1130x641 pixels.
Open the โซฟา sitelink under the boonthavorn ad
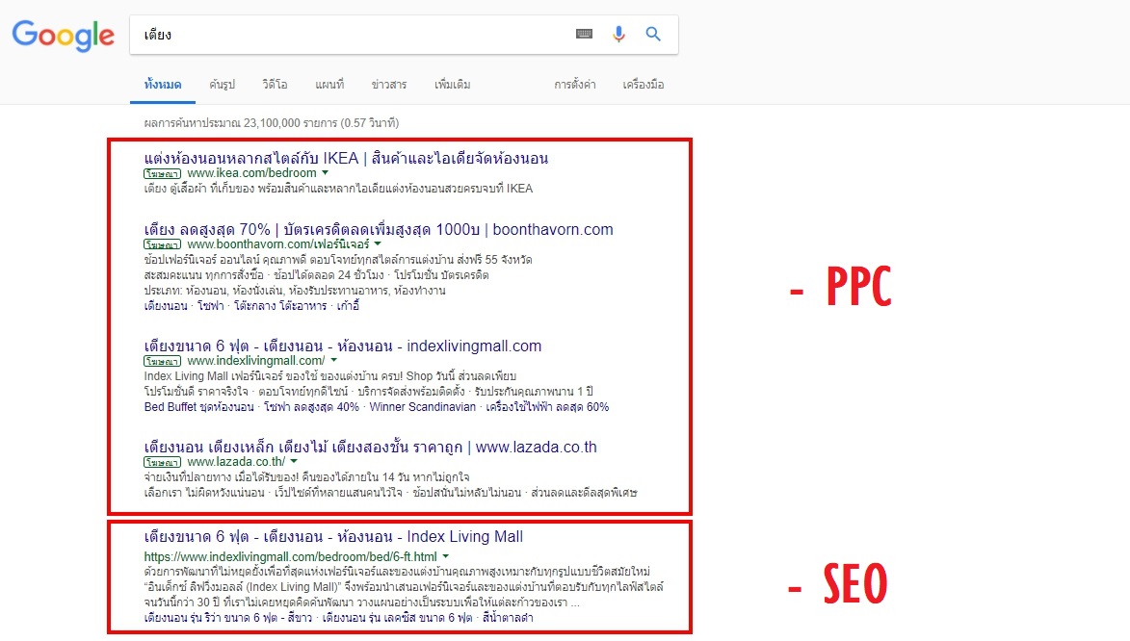coord(210,306)
